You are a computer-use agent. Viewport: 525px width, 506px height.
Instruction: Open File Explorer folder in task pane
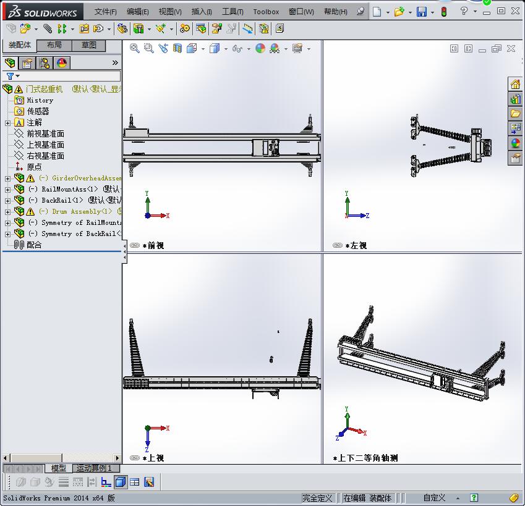[516, 114]
